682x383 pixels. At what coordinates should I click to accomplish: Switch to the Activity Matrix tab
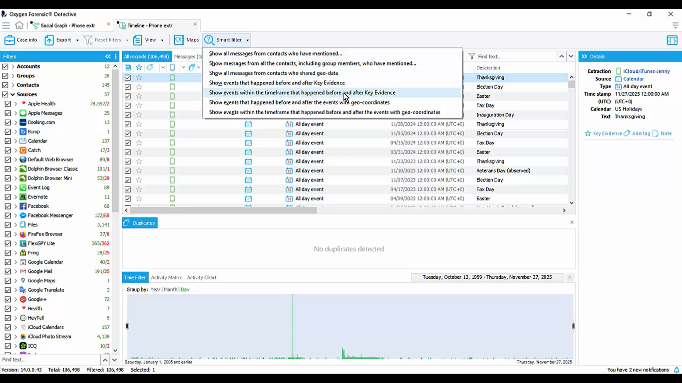click(x=166, y=278)
